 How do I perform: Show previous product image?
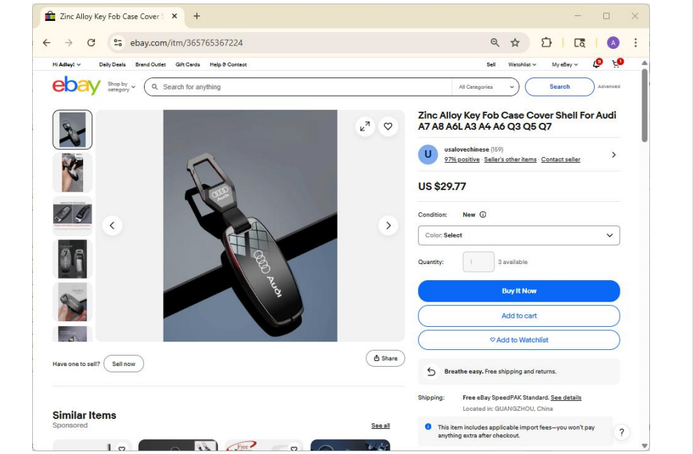(x=113, y=225)
